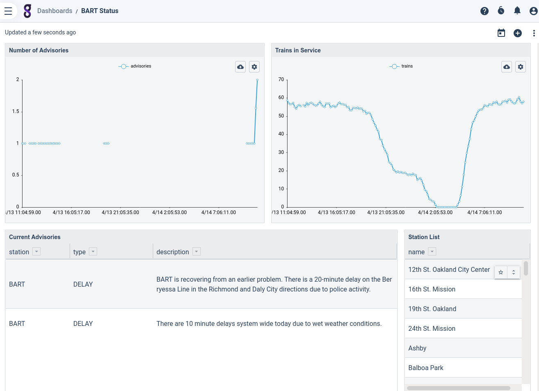The height and width of the screenshot is (391, 539).
Task: Go to the Dashboards breadcrumb
Action: [54, 11]
